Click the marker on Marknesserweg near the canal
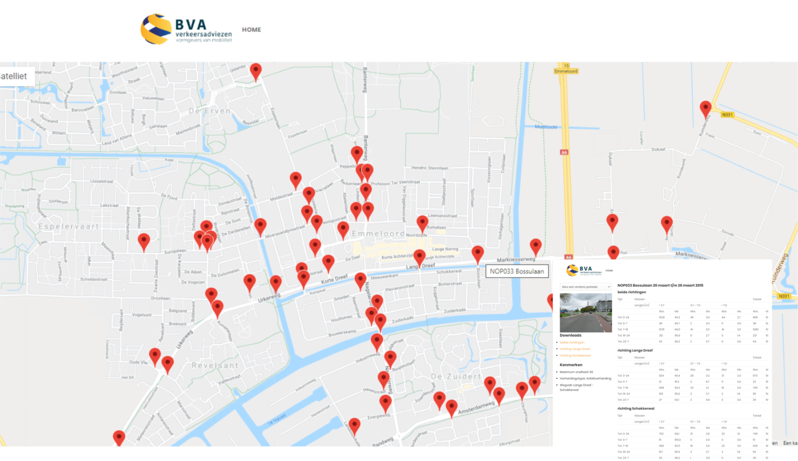Viewport: 798px width, 461px height. click(x=535, y=246)
